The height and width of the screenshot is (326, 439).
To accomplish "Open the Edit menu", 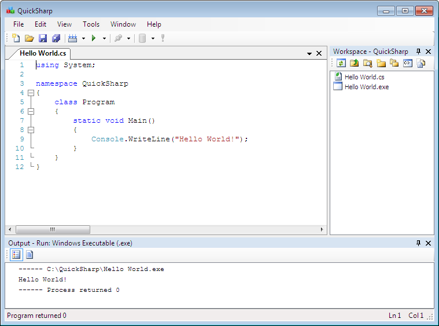I will 40,24.
